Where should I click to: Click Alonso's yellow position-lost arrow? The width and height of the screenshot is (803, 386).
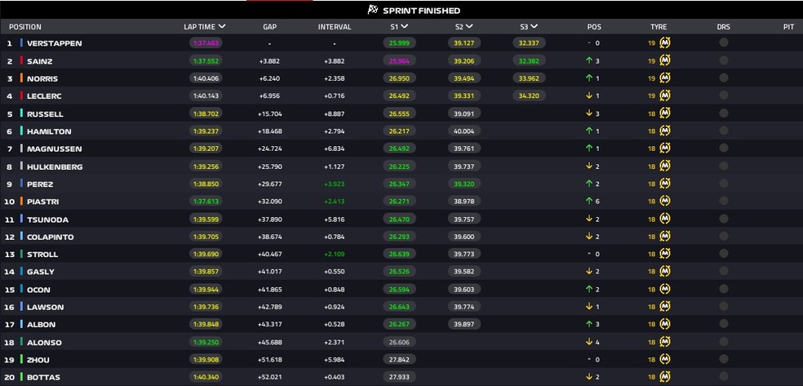588,342
